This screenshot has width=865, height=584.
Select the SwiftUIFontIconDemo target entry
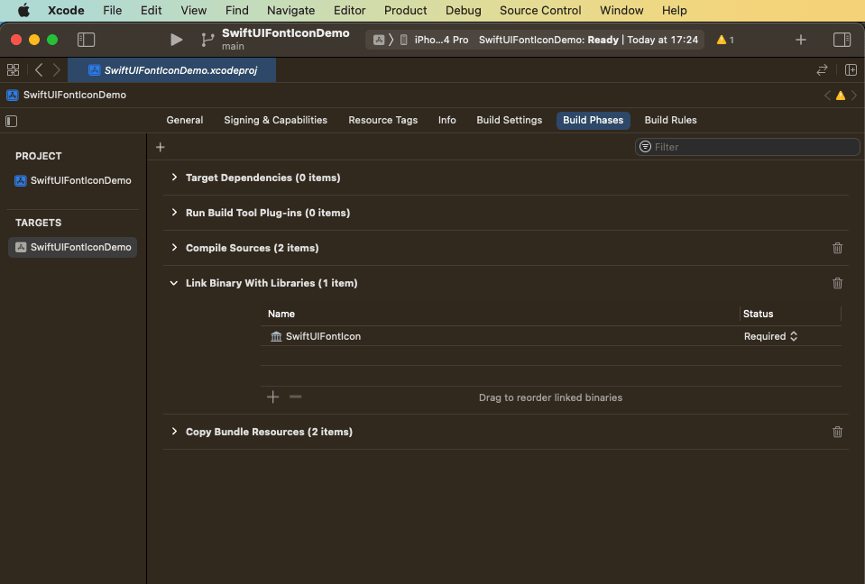[73, 247]
